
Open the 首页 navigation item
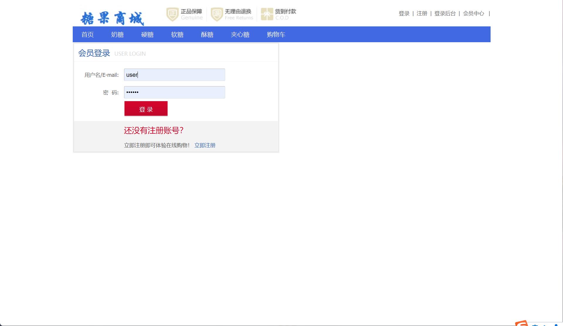[87, 34]
